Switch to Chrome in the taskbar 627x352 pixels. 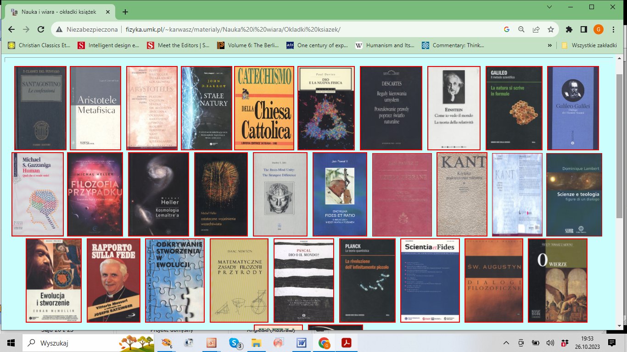[x=324, y=342]
